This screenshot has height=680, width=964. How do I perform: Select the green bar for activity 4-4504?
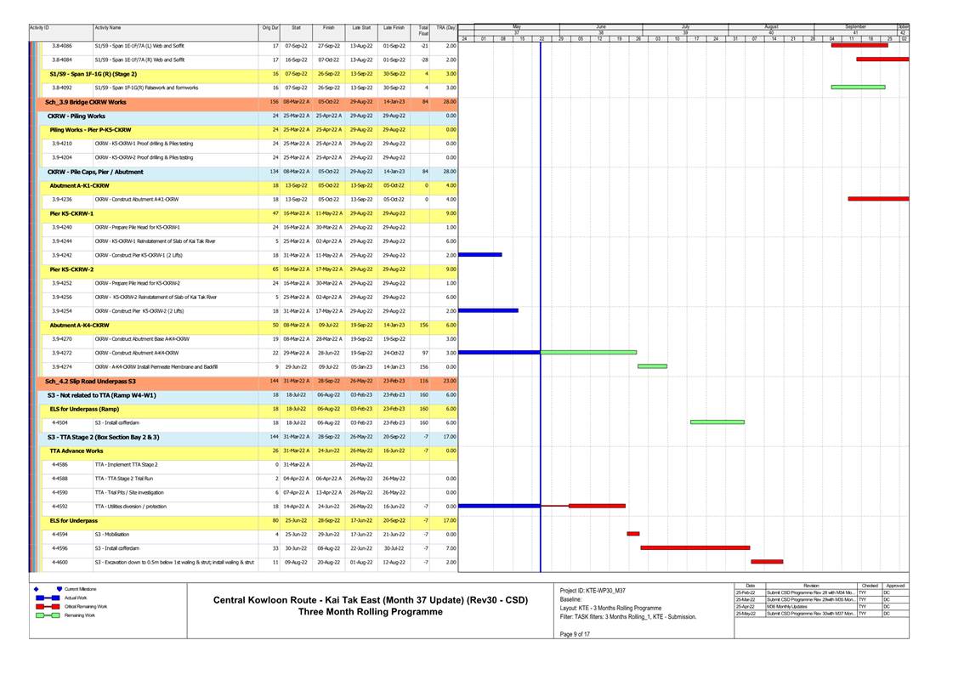click(x=717, y=422)
